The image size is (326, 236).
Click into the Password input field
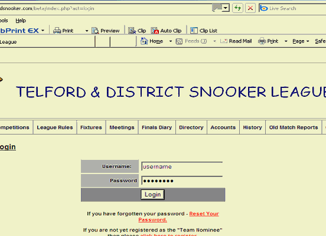182,181
